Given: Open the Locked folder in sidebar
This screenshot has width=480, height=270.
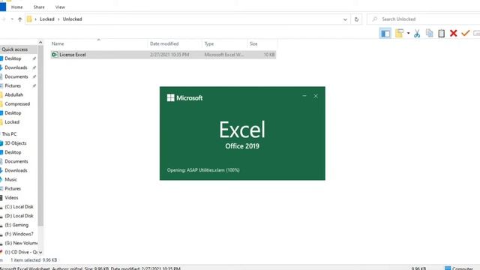Looking at the screenshot, I should point(12,122).
